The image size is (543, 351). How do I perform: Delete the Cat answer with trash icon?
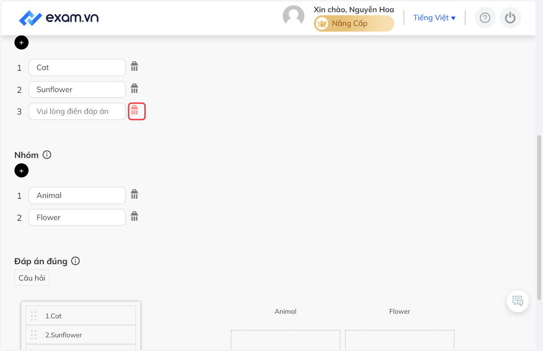pyautogui.click(x=134, y=67)
